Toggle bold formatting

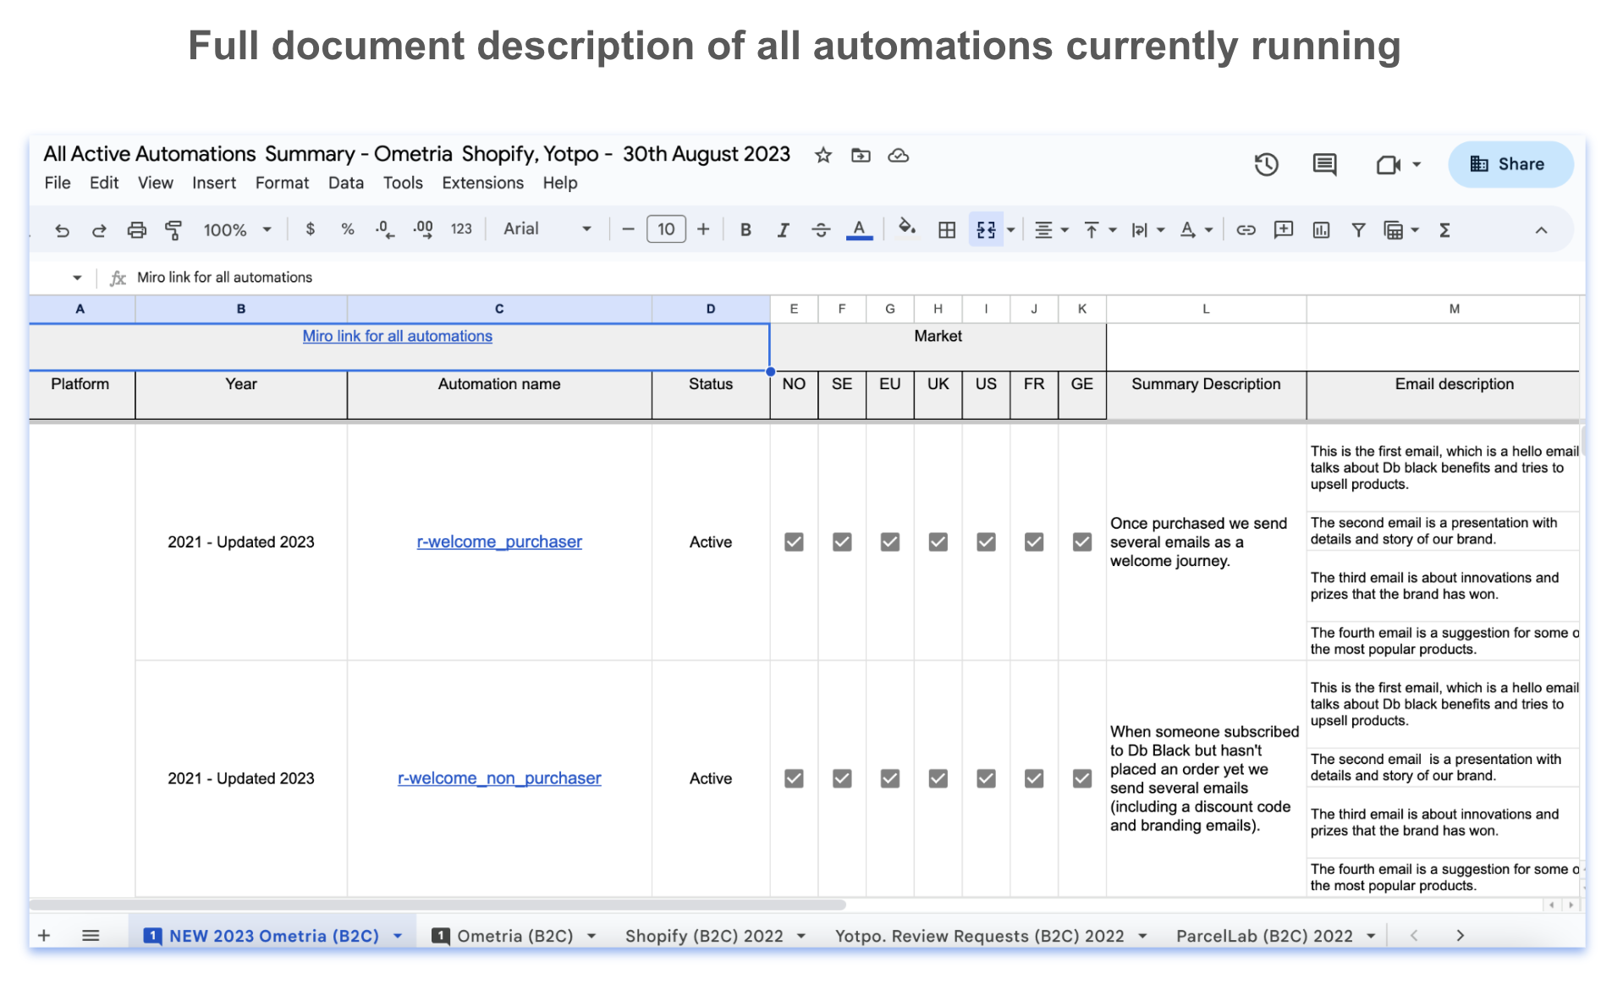745,229
